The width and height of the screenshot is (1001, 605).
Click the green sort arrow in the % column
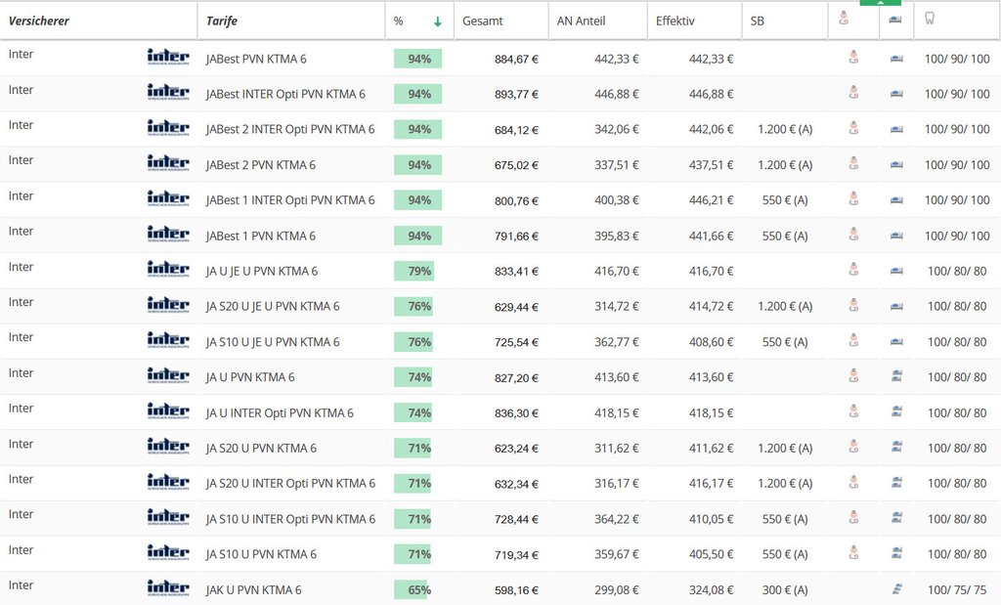437,22
